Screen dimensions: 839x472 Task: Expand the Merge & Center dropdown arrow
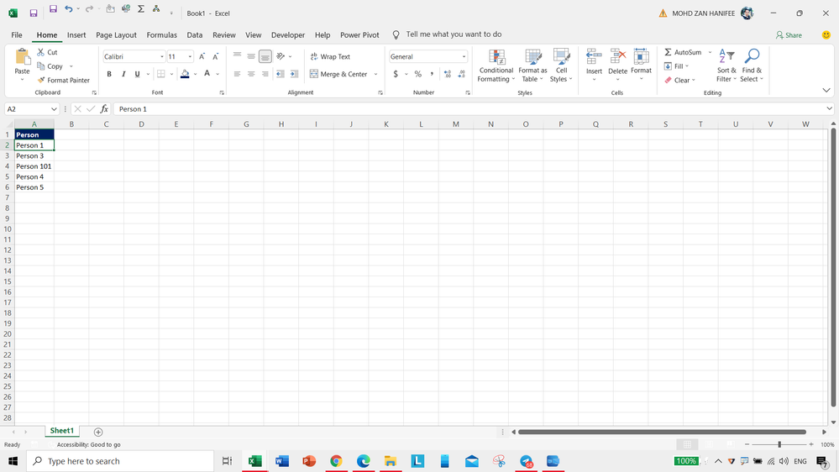[x=375, y=74]
